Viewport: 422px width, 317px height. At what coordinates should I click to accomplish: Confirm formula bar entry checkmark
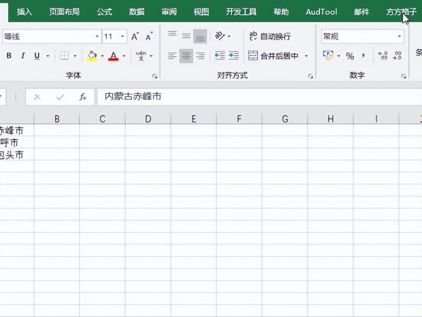click(x=60, y=97)
